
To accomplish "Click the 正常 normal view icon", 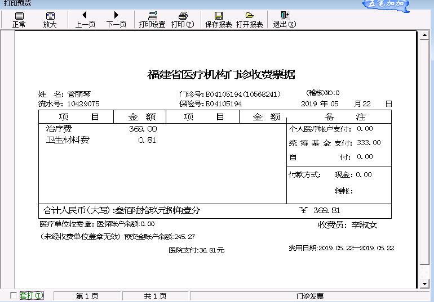I will point(19,16).
